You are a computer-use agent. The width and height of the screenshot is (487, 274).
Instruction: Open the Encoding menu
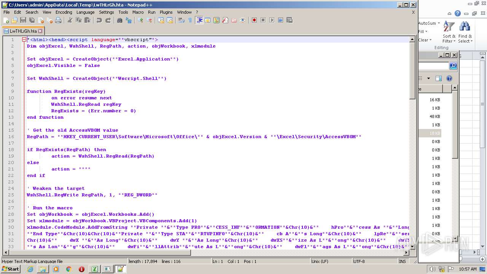click(64, 12)
